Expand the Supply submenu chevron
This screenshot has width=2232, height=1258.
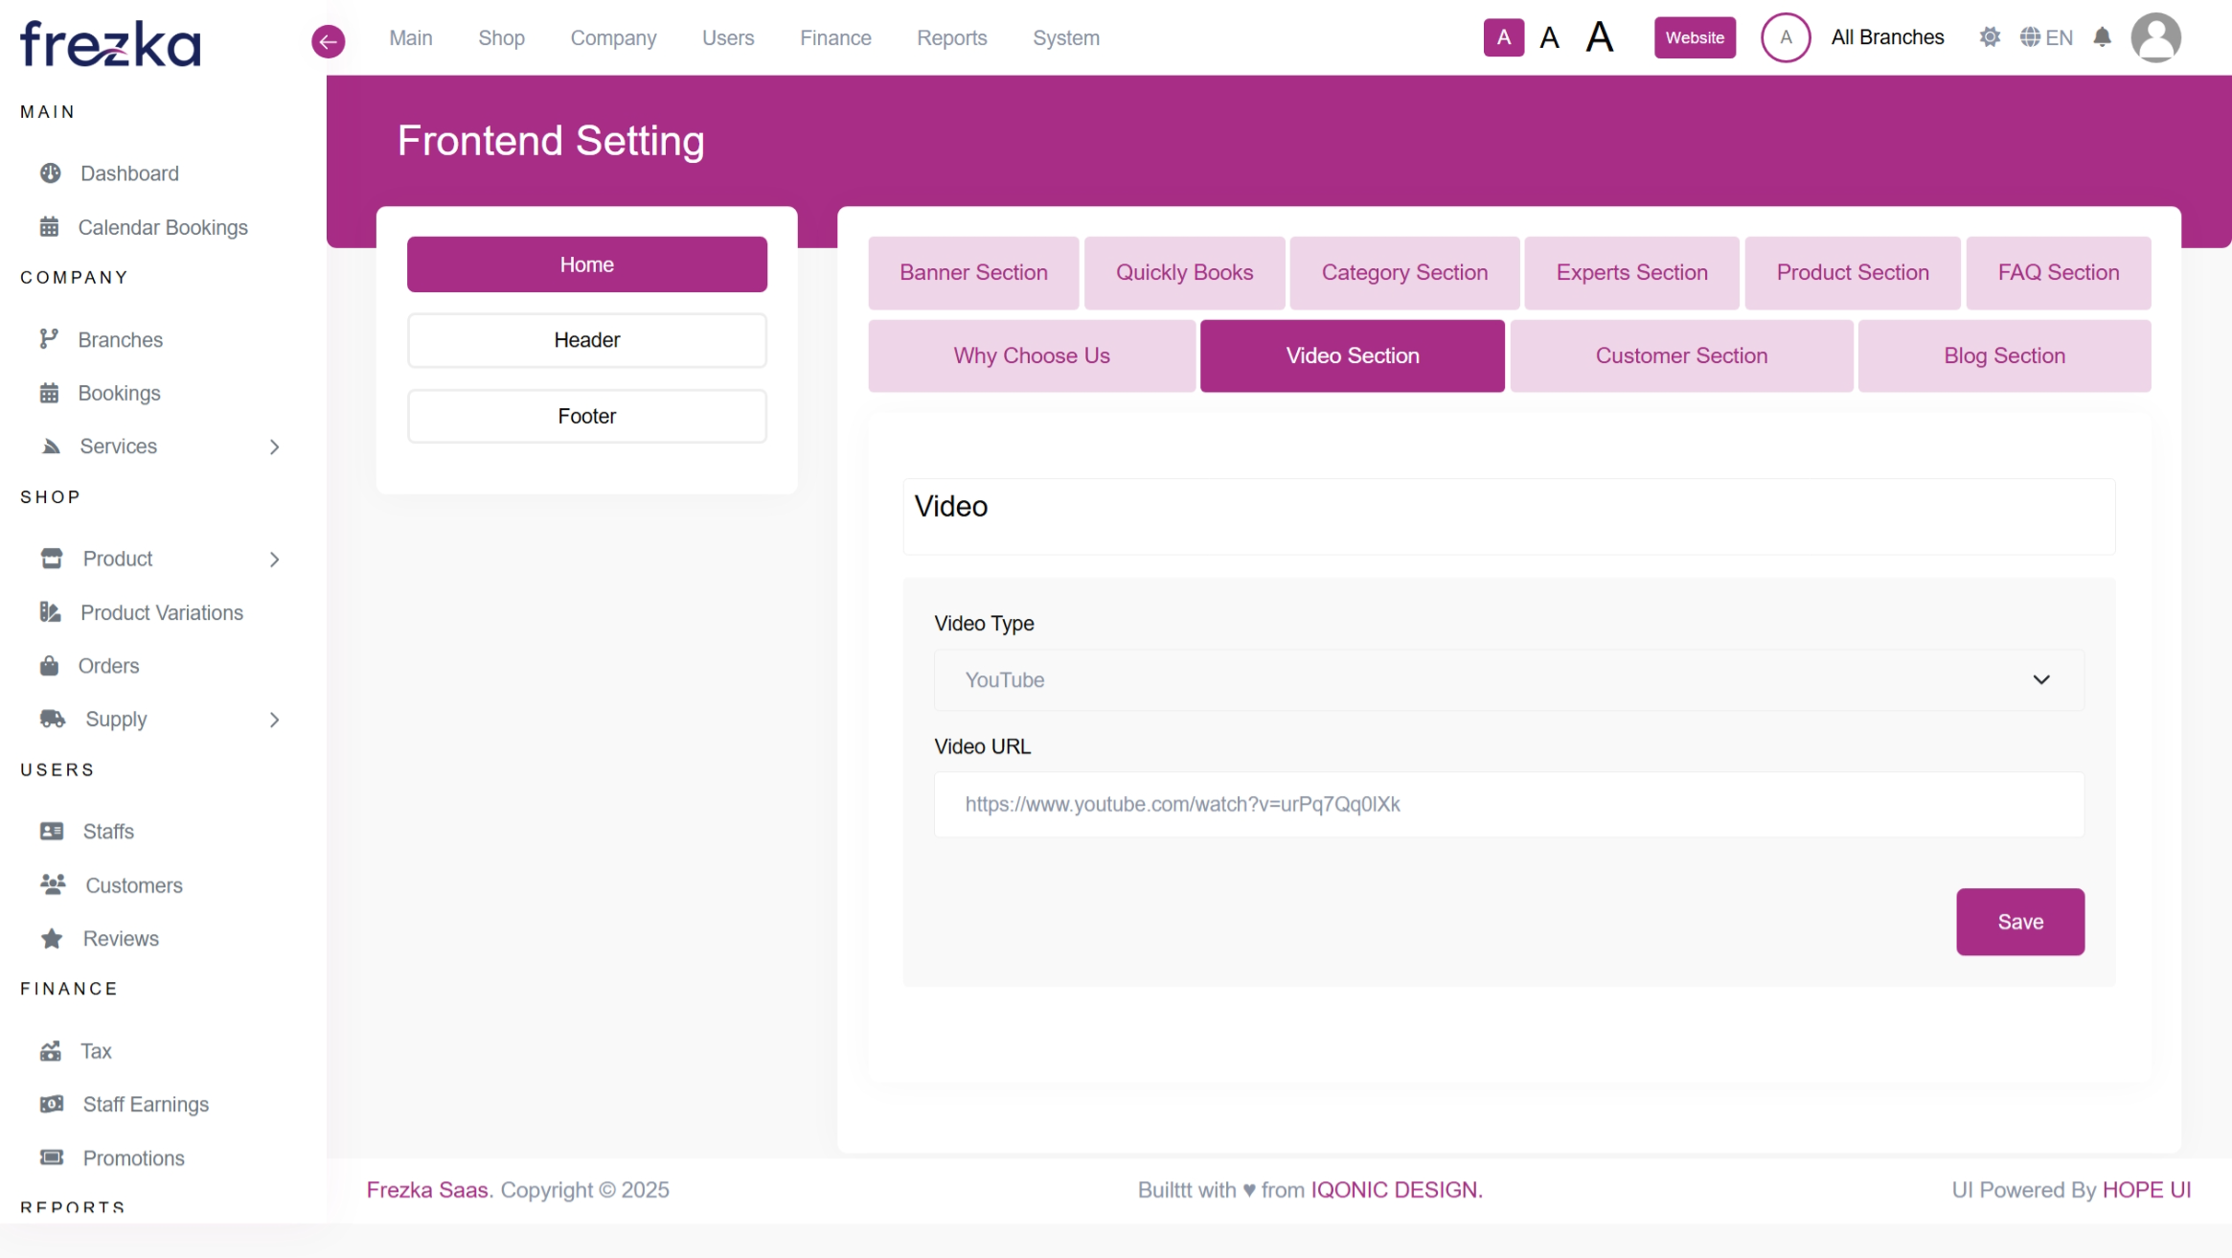tap(275, 720)
